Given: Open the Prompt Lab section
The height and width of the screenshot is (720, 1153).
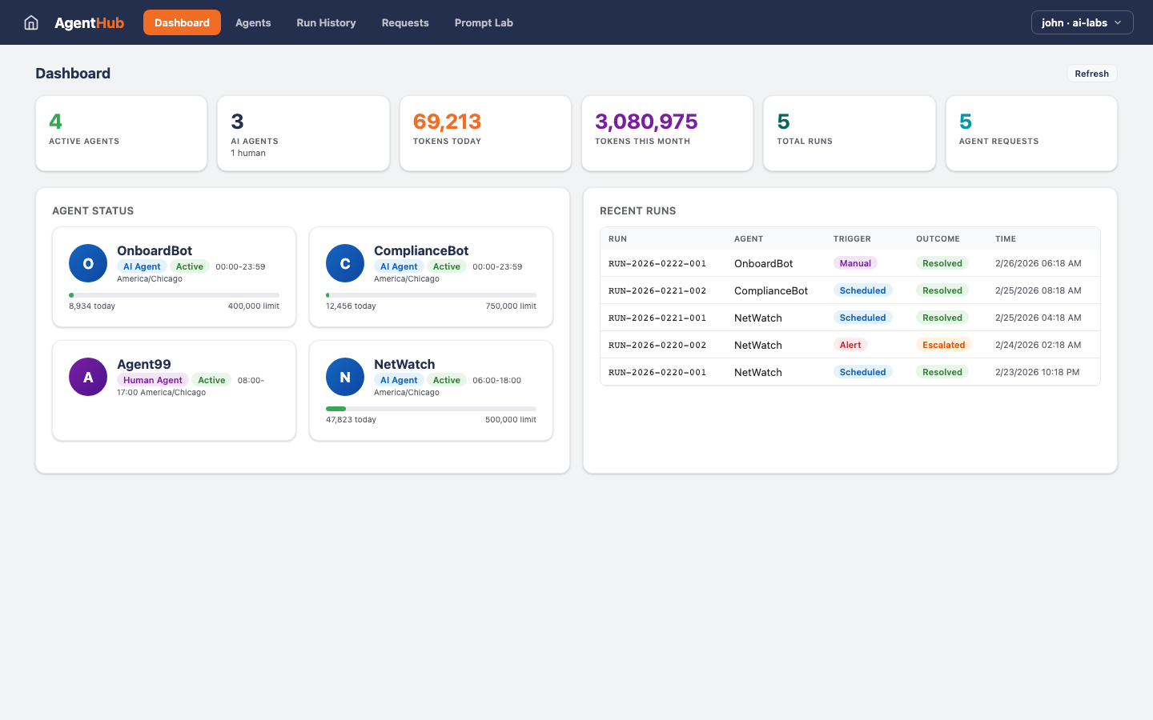Looking at the screenshot, I should (484, 22).
